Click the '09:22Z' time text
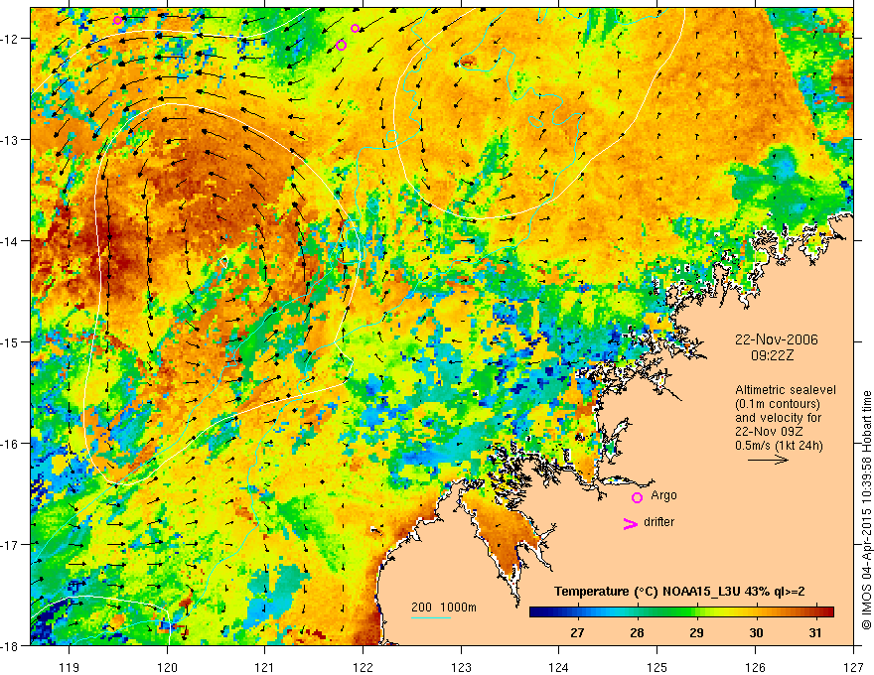Image resolution: width=874 pixels, height=675 pixels. tap(772, 355)
